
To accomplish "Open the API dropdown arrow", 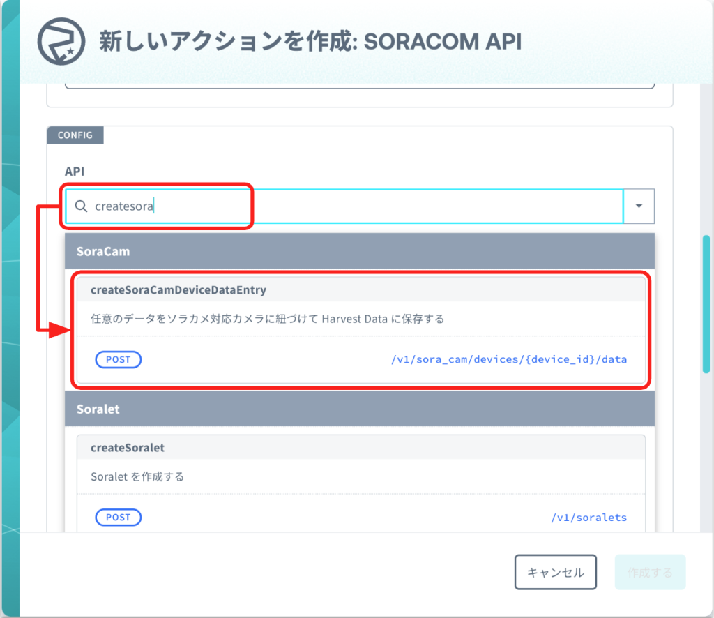I will [639, 206].
